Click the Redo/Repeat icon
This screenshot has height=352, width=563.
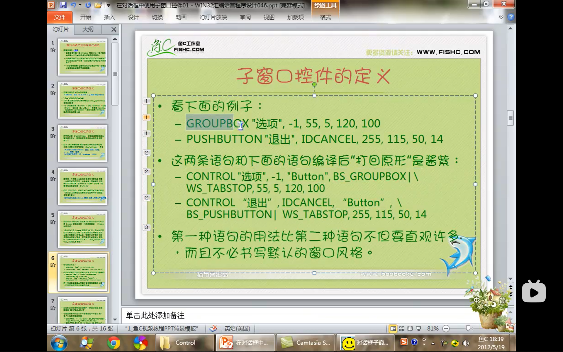coord(88,5)
